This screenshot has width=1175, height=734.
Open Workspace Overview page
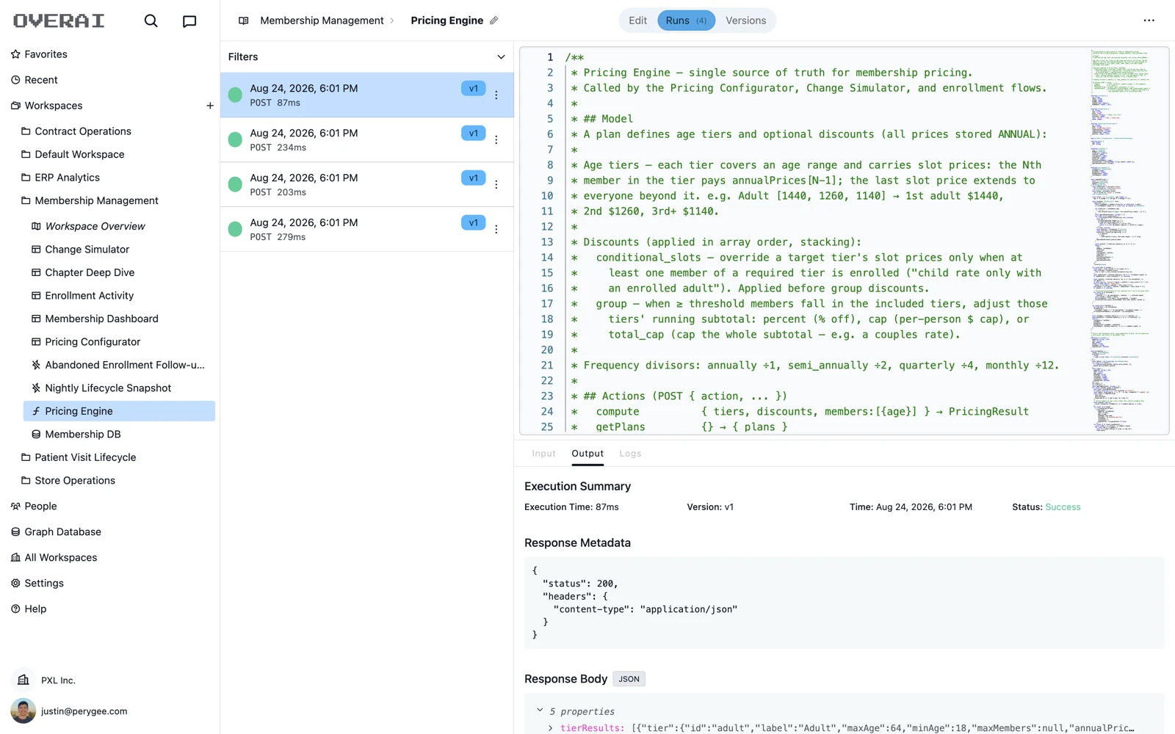pyautogui.click(x=95, y=226)
